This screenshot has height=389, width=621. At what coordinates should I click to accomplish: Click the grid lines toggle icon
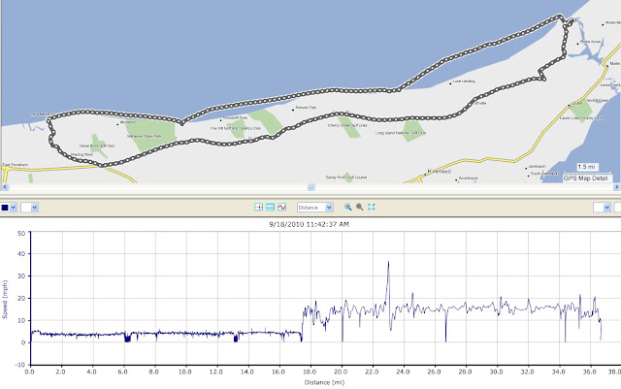click(258, 207)
